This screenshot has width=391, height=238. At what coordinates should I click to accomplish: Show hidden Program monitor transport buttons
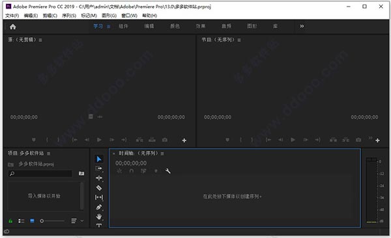pos(370,138)
